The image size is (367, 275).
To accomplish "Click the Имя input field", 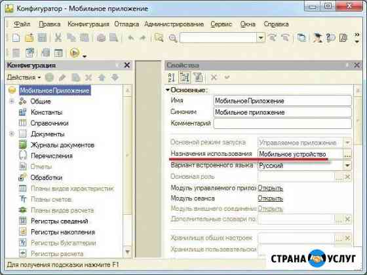I will (x=282, y=101).
